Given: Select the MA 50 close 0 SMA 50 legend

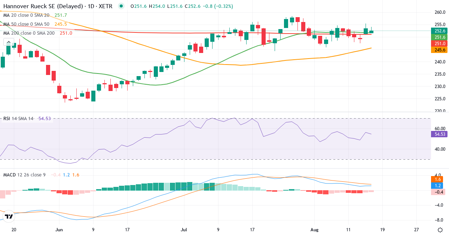Looking at the screenshot, I should pyautogui.click(x=26, y=24).
